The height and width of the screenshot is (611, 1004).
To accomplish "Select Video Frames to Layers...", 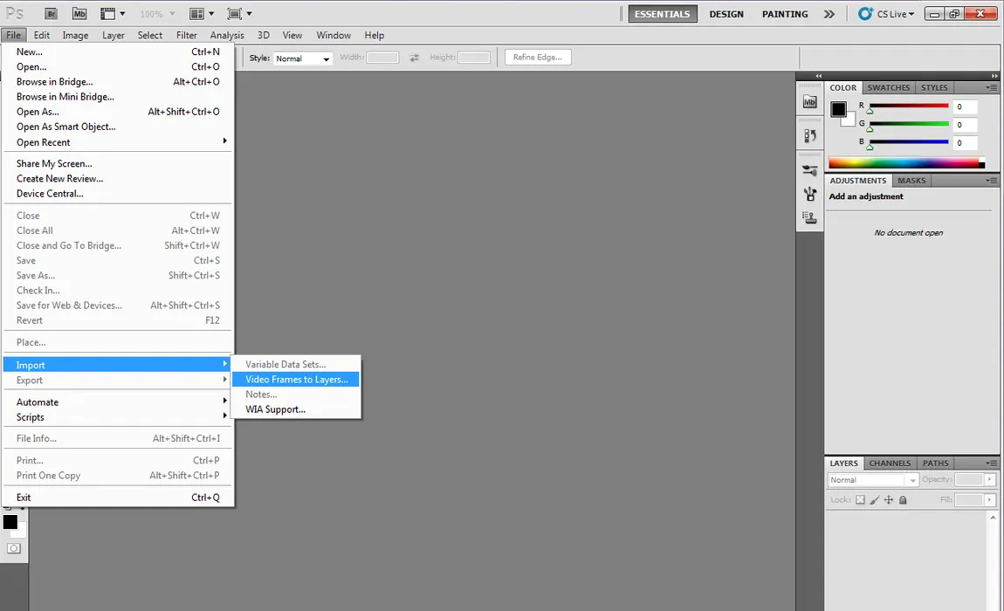I will pos(296,379).
